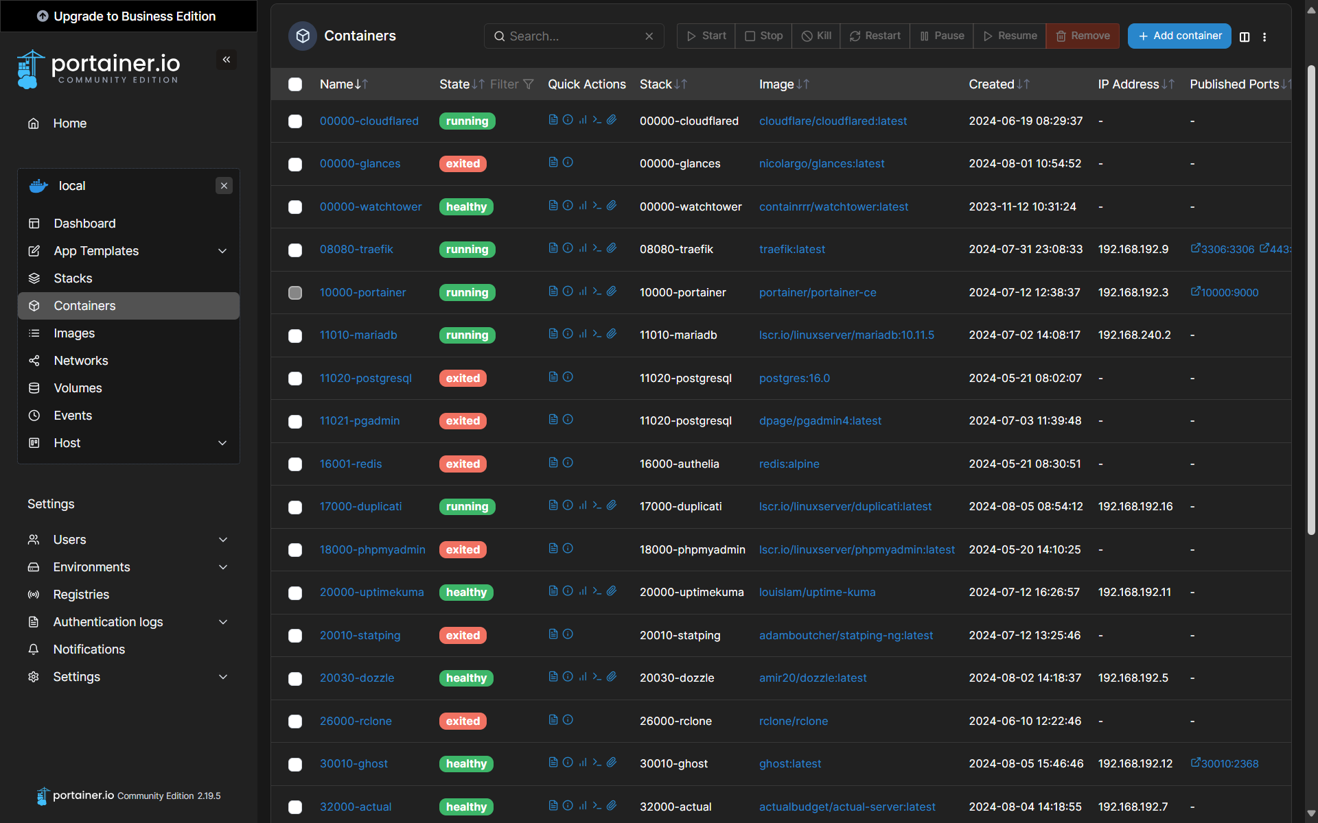Open the Volumes page
The height and width of the screenshot is (823, 1318).
coord(128,388)
